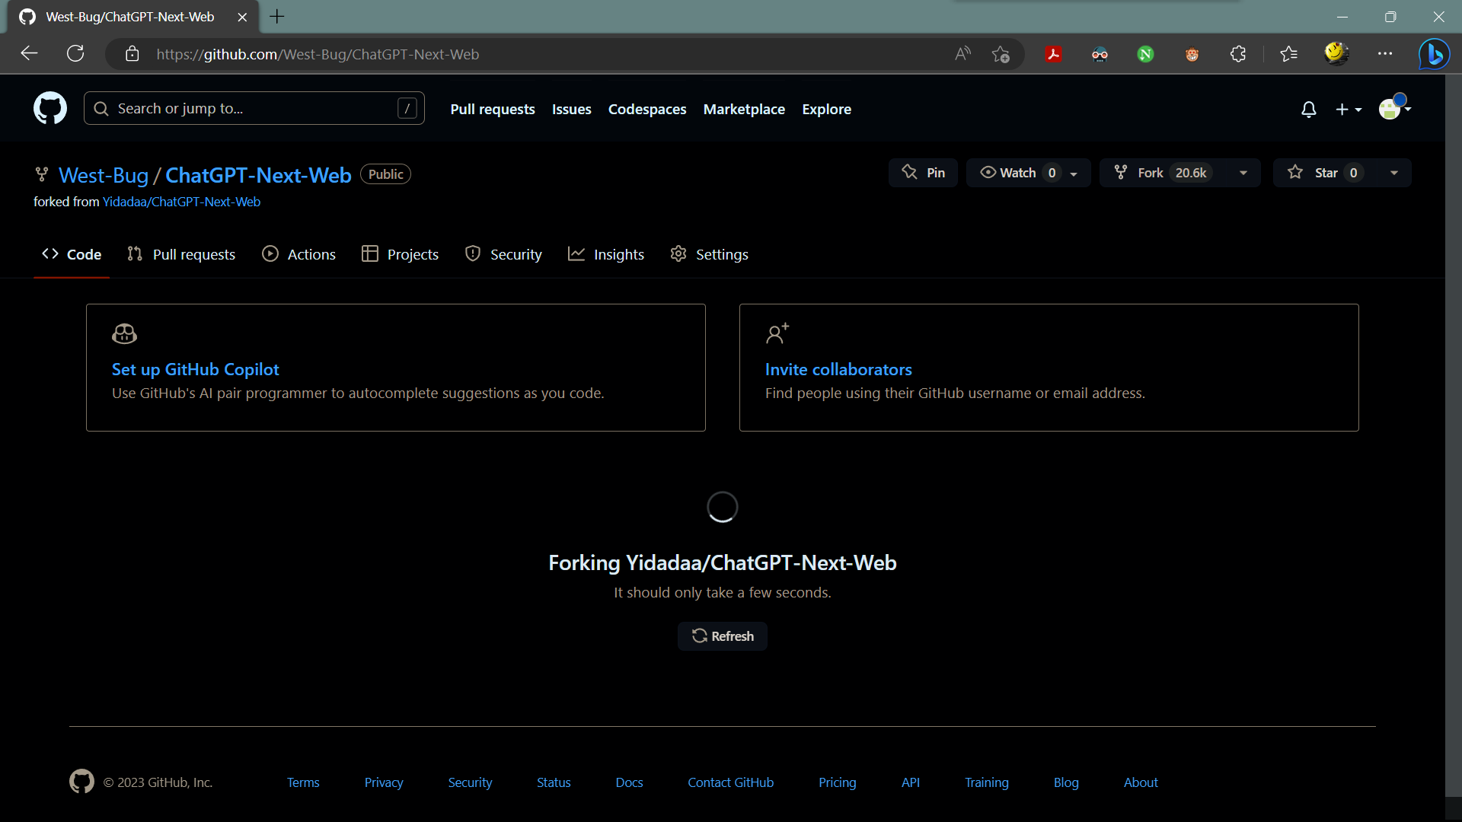Expand the Star lists dropdown arrow

(1394, 173)
